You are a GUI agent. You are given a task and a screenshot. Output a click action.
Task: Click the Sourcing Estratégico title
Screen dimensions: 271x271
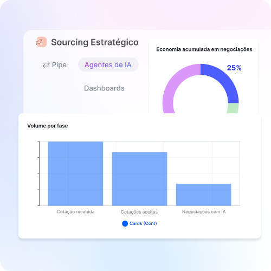click(95, 42)
